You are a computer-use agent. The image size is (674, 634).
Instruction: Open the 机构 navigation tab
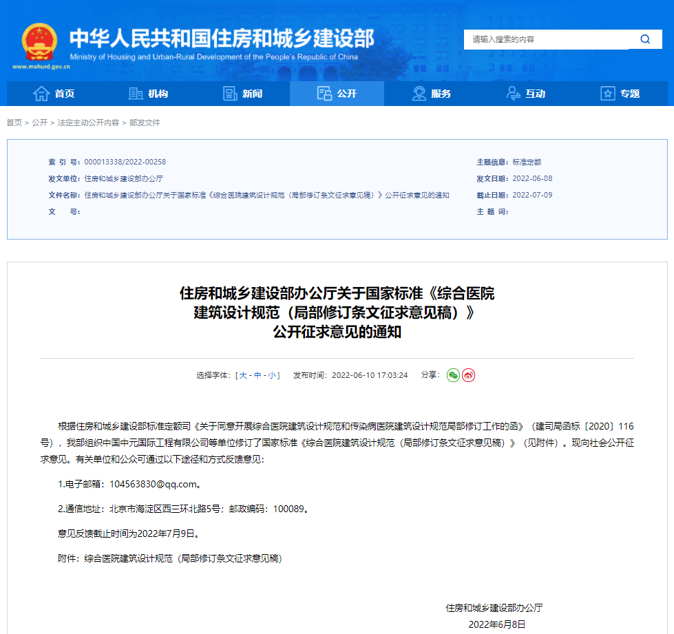[x=148, y=93]
